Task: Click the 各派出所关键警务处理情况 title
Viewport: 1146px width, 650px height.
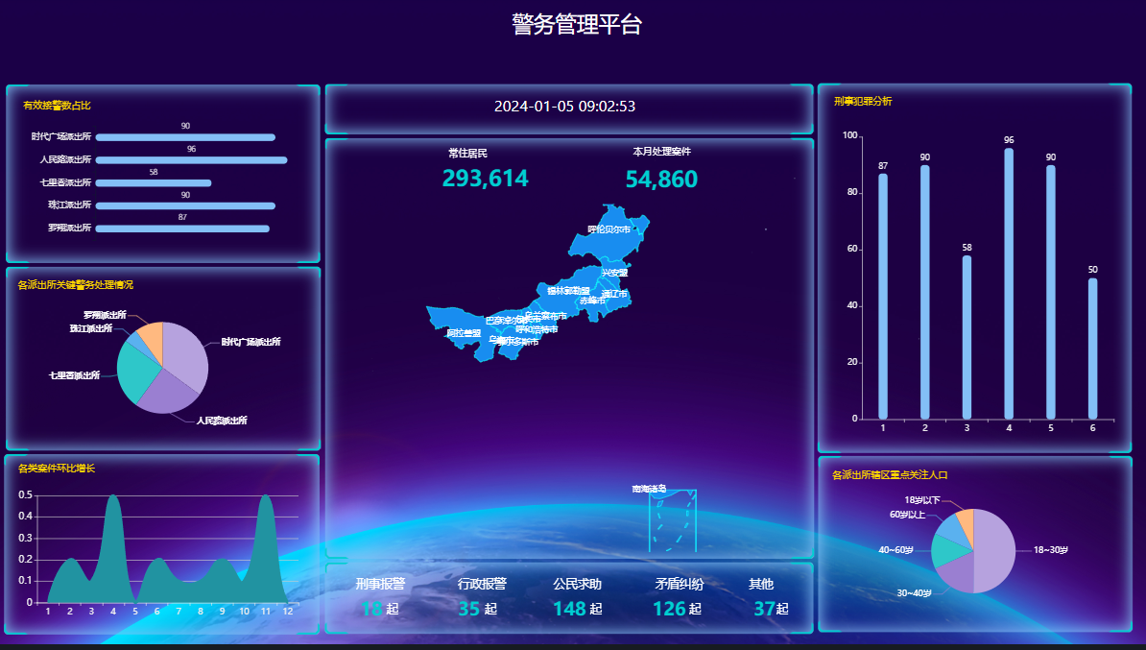Action: (75, 284)
